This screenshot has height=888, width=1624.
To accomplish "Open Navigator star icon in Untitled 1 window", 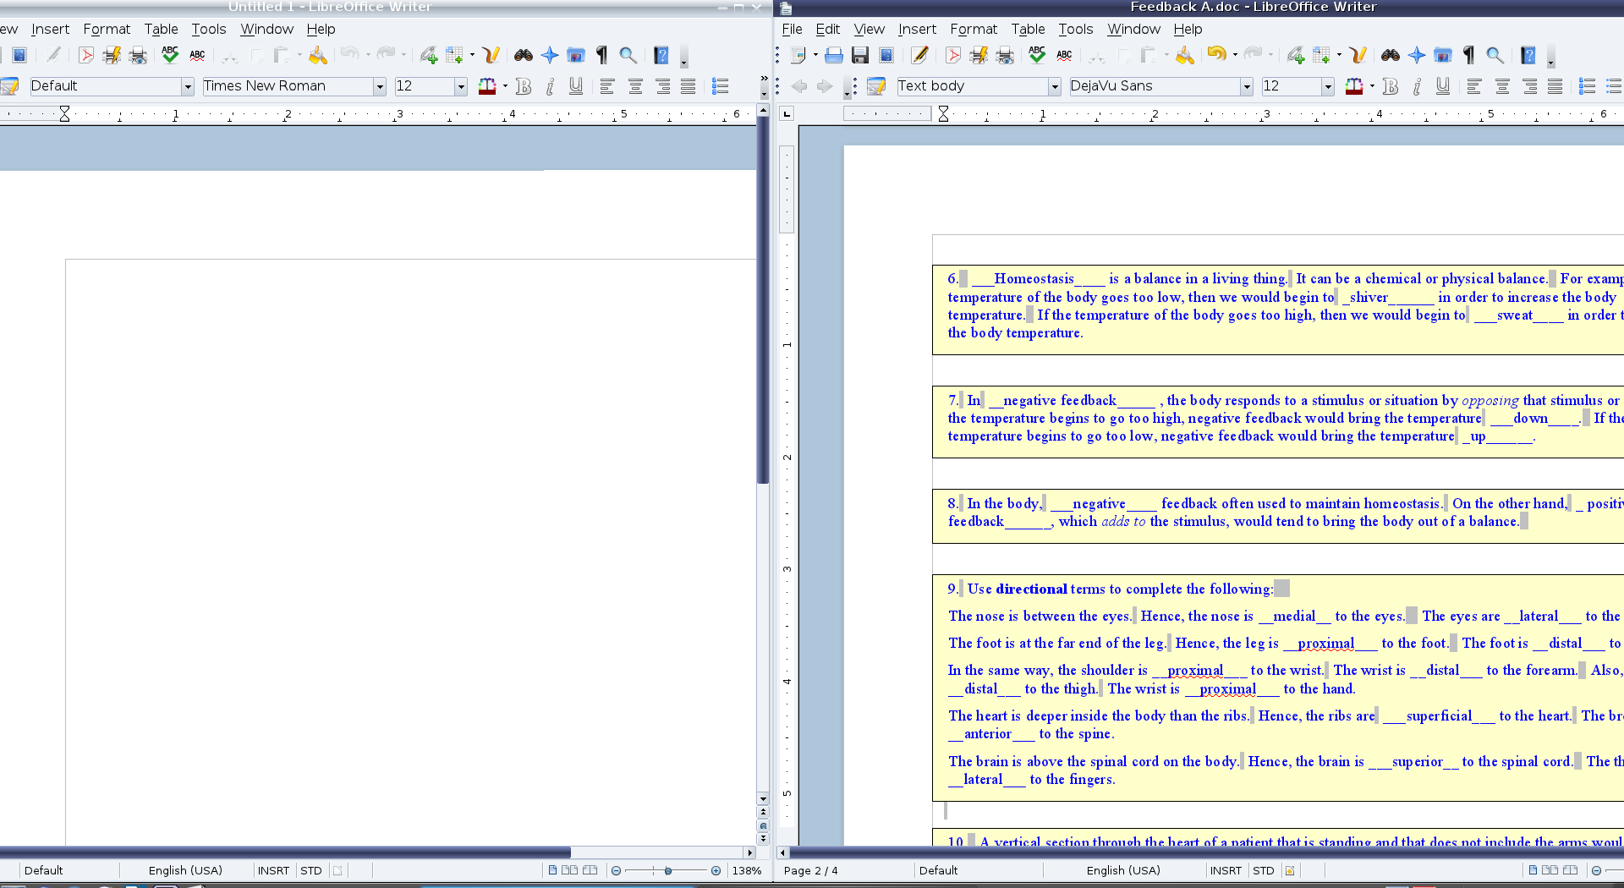I will tap(550, 55).
